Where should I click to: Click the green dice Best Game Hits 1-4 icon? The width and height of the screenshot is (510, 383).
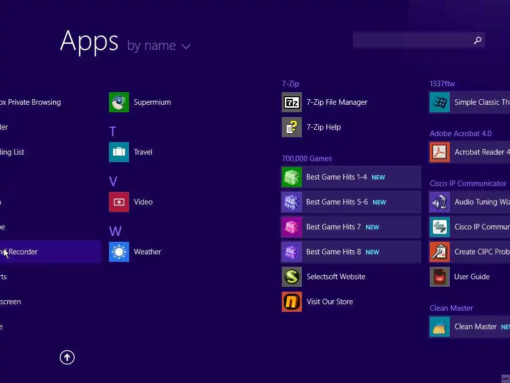(292, 177)
